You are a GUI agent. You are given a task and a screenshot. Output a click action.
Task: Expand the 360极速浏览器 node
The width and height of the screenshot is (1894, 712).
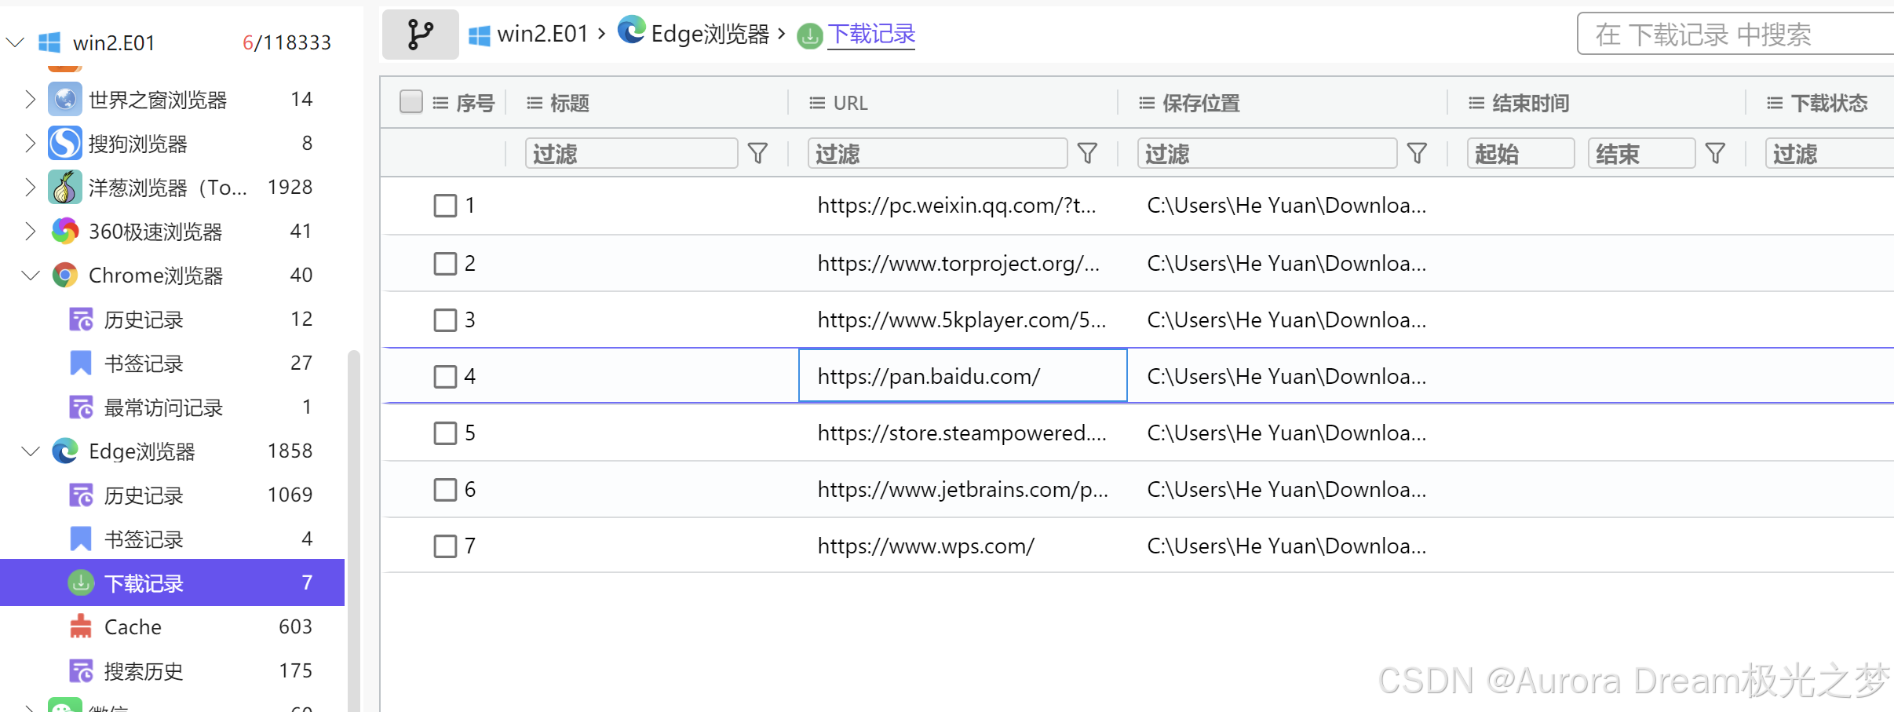[30, 231]
